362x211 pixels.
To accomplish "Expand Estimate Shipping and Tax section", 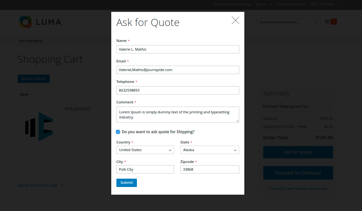I will pos(298,106).
